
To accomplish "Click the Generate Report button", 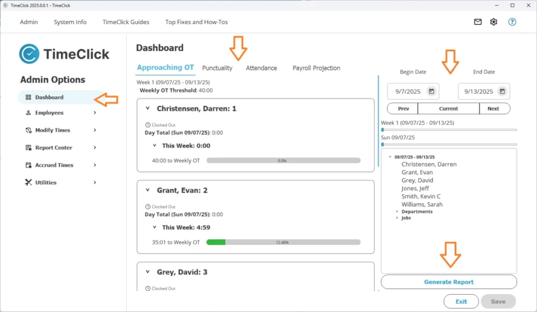I will click(448, 282).
